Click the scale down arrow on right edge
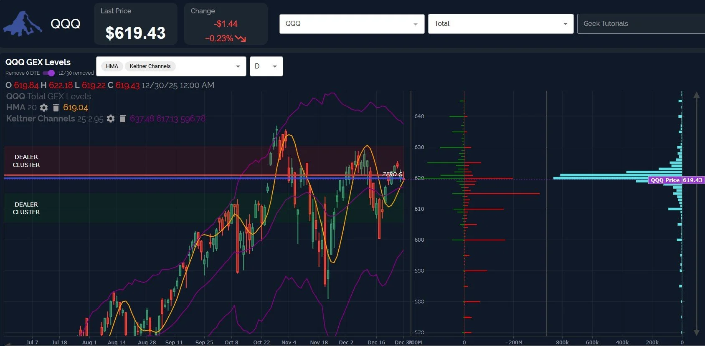 696,332
